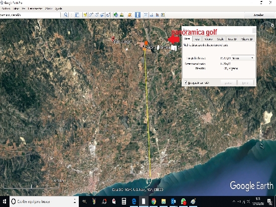This screenshot has height=207, width=276.
Task: Switch to the Círculo tab in Regla dialog
Action: point(220,39)
